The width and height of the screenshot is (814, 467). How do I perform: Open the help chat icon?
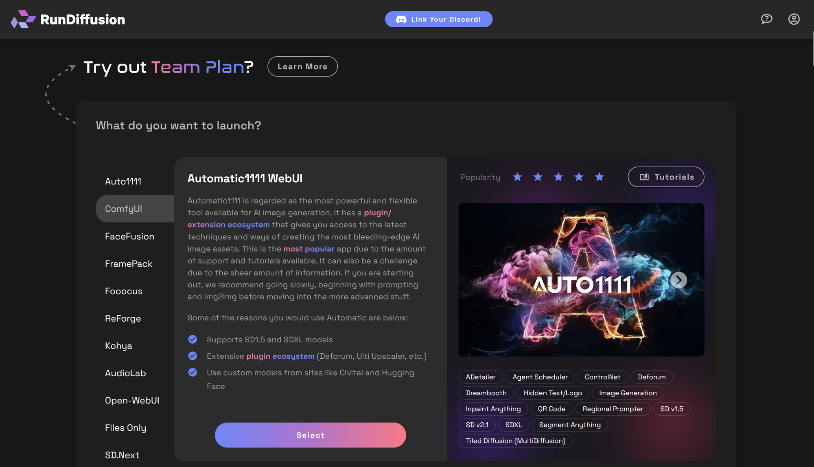pos(766,19)
